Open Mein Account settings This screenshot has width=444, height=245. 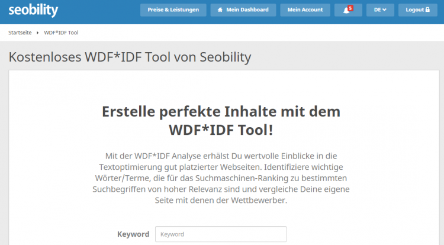point(305,10)
